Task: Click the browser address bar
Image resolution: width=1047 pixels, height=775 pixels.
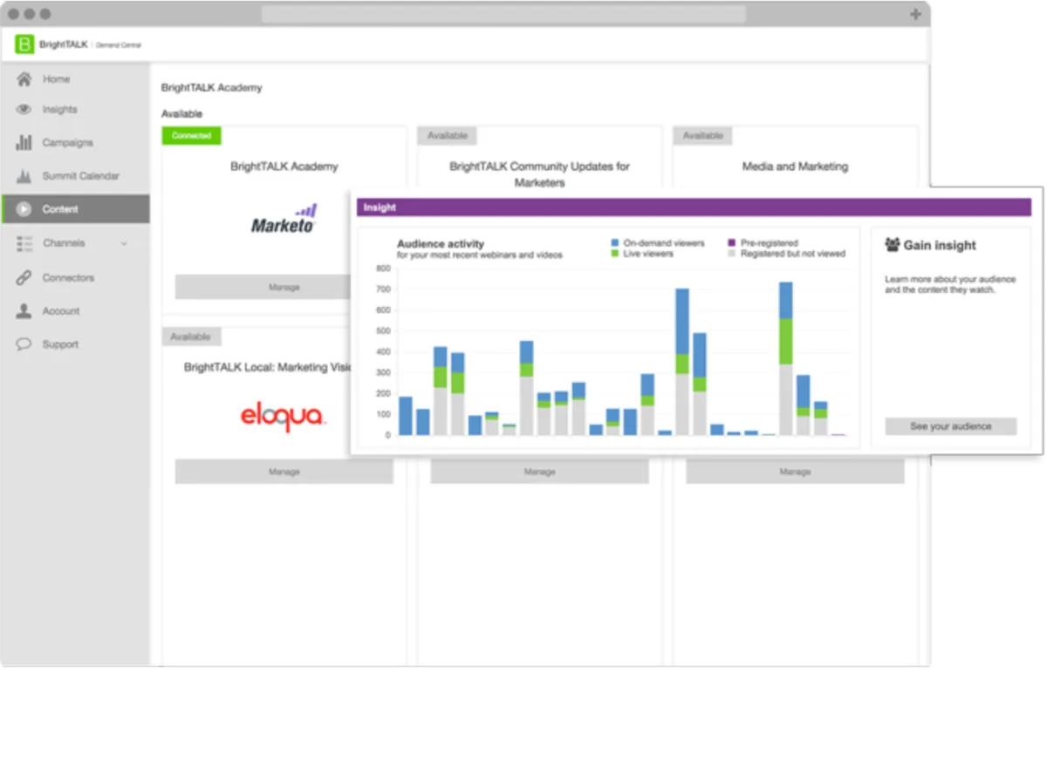Action: point(503,14)
